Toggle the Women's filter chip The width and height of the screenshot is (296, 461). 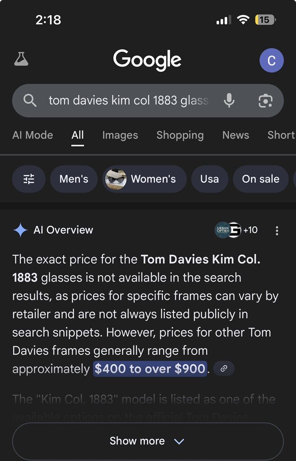[144, 179]
